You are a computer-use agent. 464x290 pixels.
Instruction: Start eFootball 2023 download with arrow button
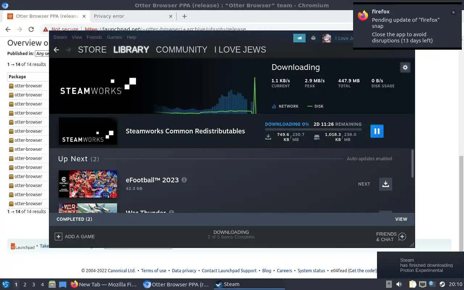pyautogui.click(x=386, y=184)
